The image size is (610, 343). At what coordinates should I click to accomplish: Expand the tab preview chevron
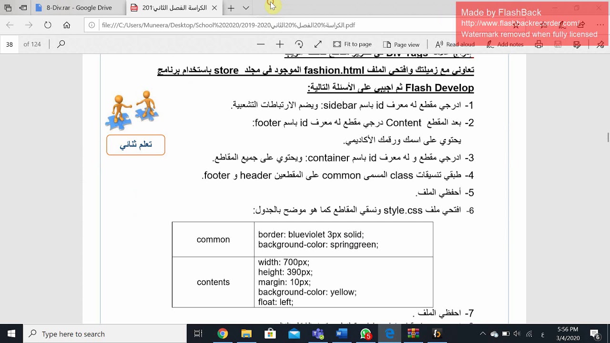point(246,8)
